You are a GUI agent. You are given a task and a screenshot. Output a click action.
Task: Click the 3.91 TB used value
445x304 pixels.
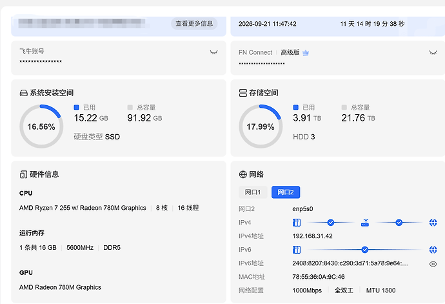pyautogui.click(x=307, y=118)
